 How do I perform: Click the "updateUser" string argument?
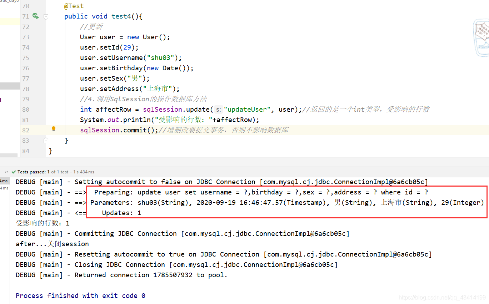tap(248, 110)
